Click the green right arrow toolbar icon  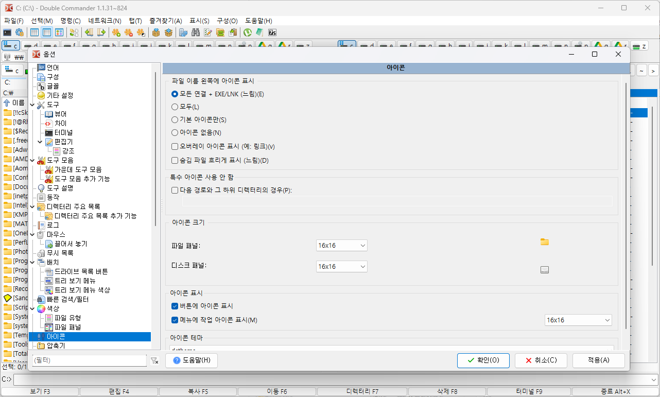pos(101,32)
